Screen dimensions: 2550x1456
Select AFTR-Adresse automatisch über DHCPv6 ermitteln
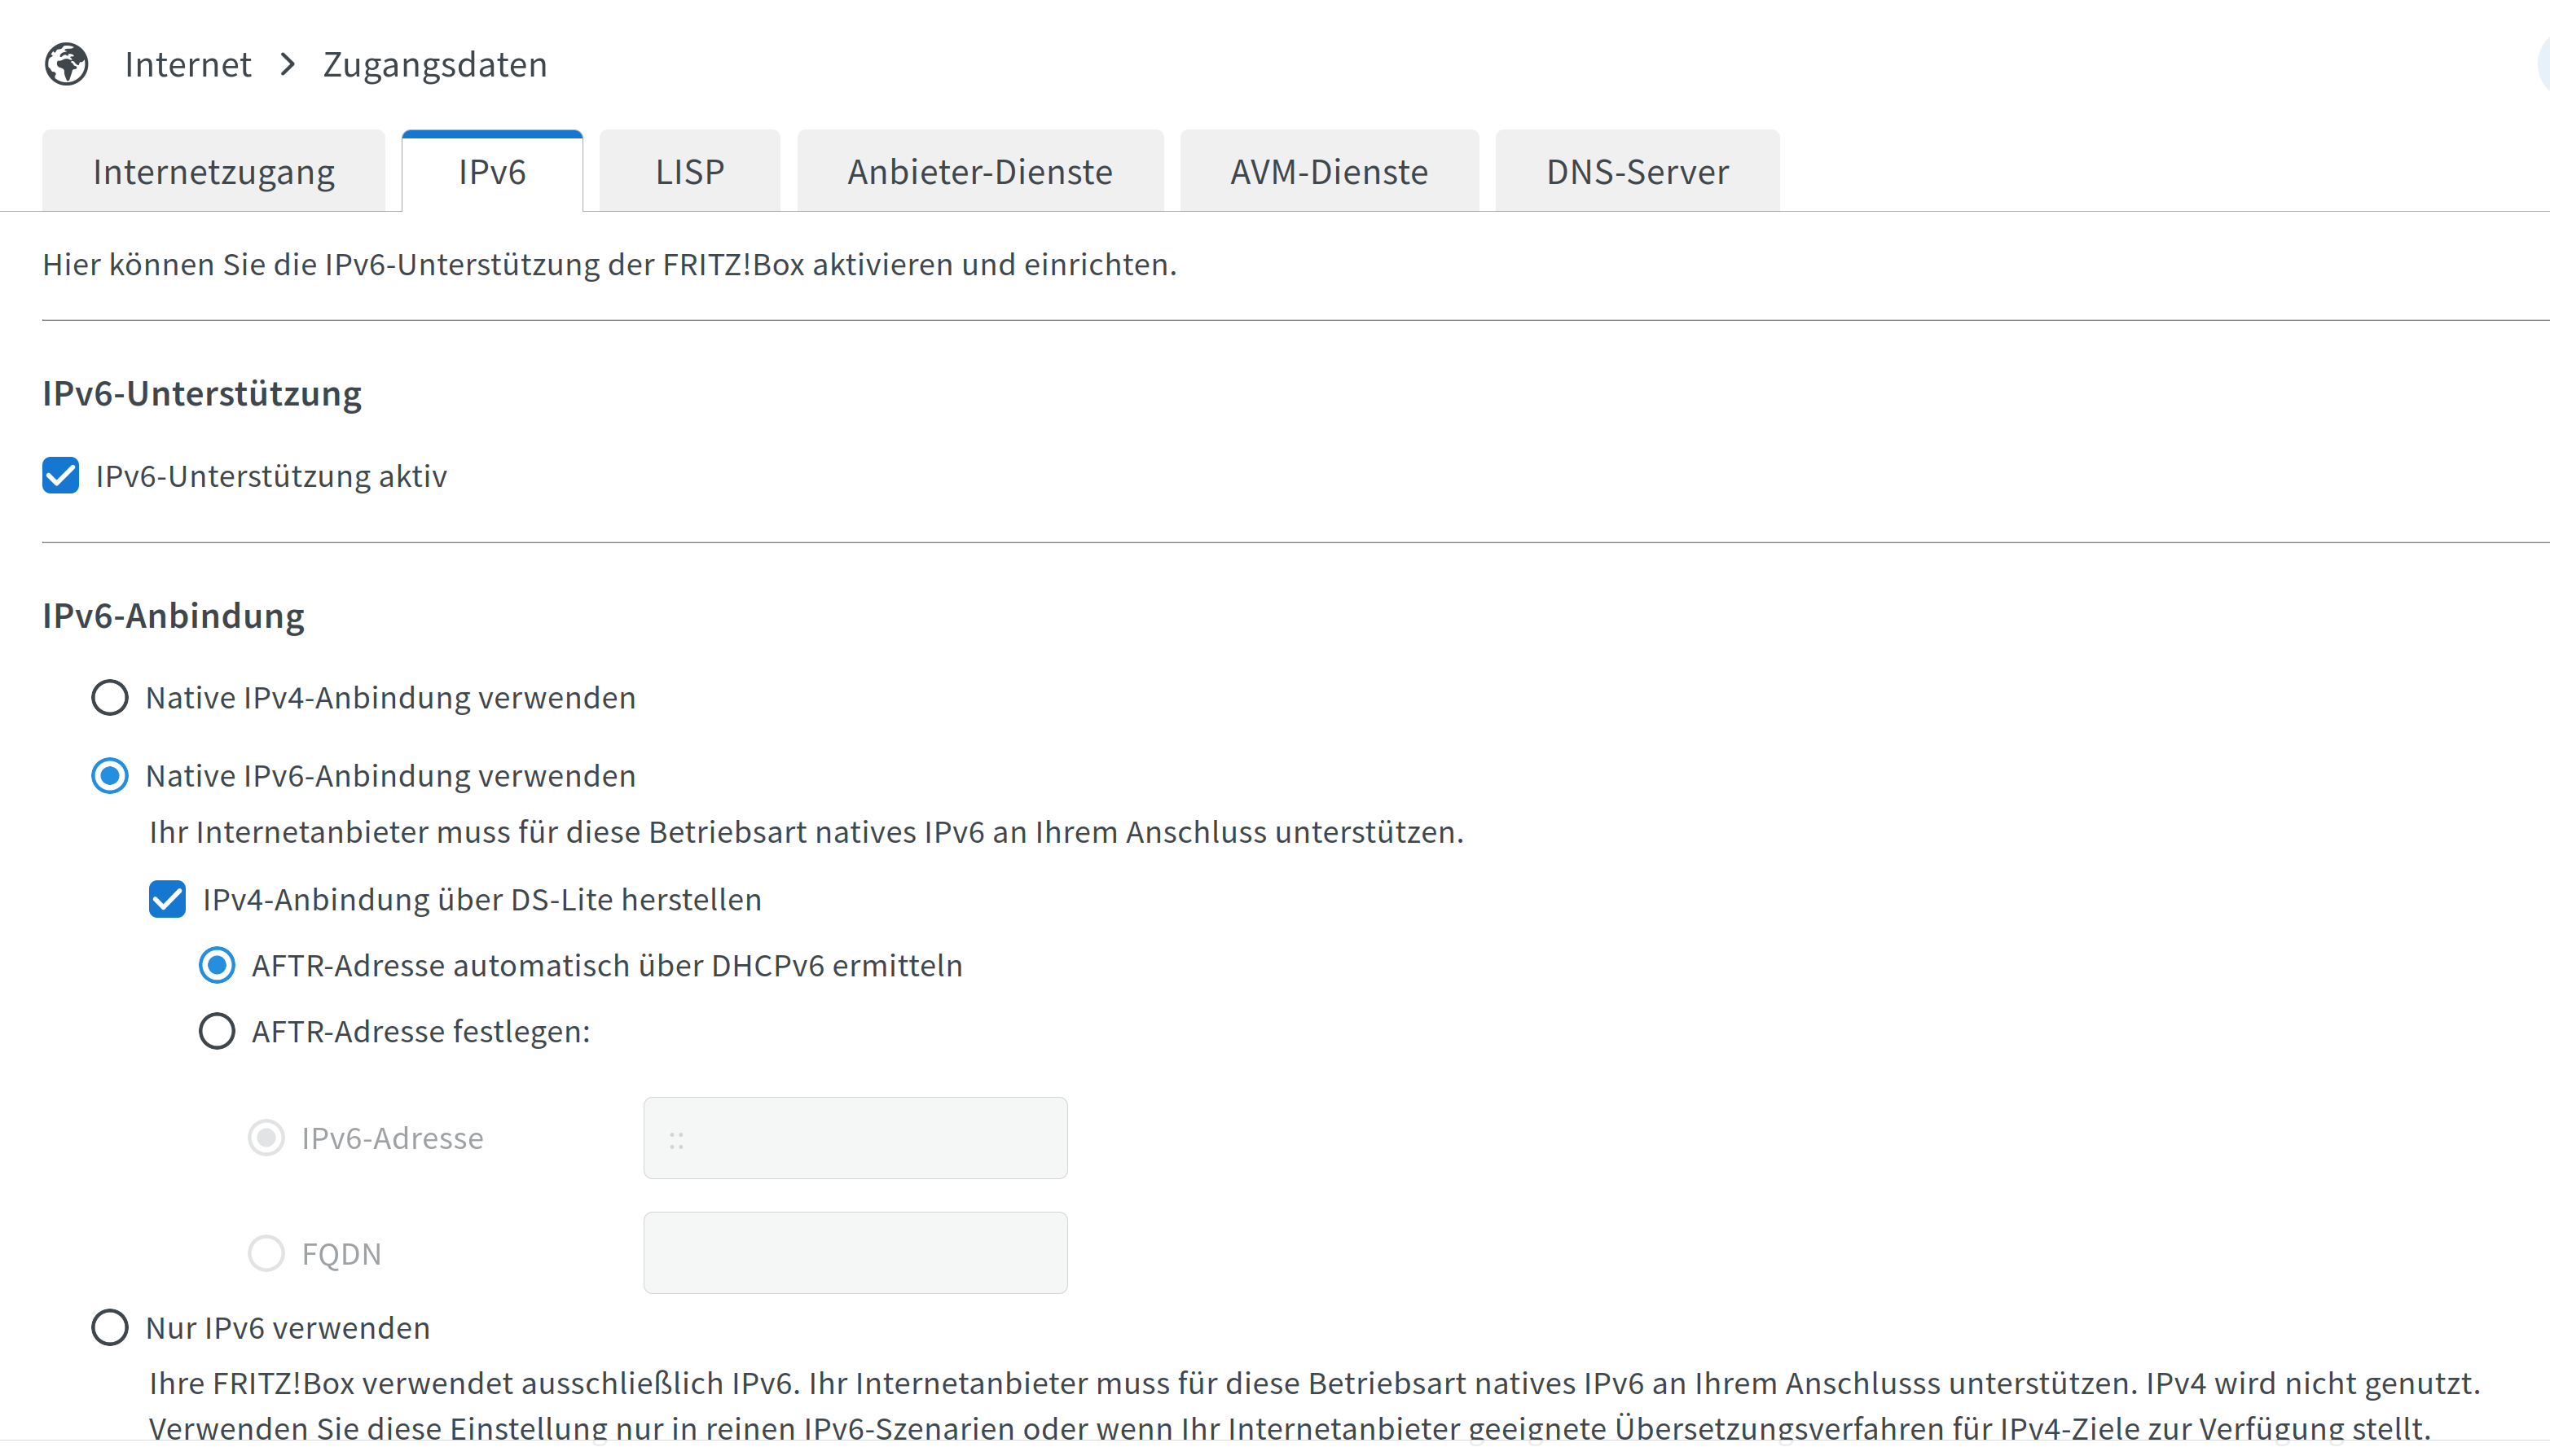coord(217,966)
